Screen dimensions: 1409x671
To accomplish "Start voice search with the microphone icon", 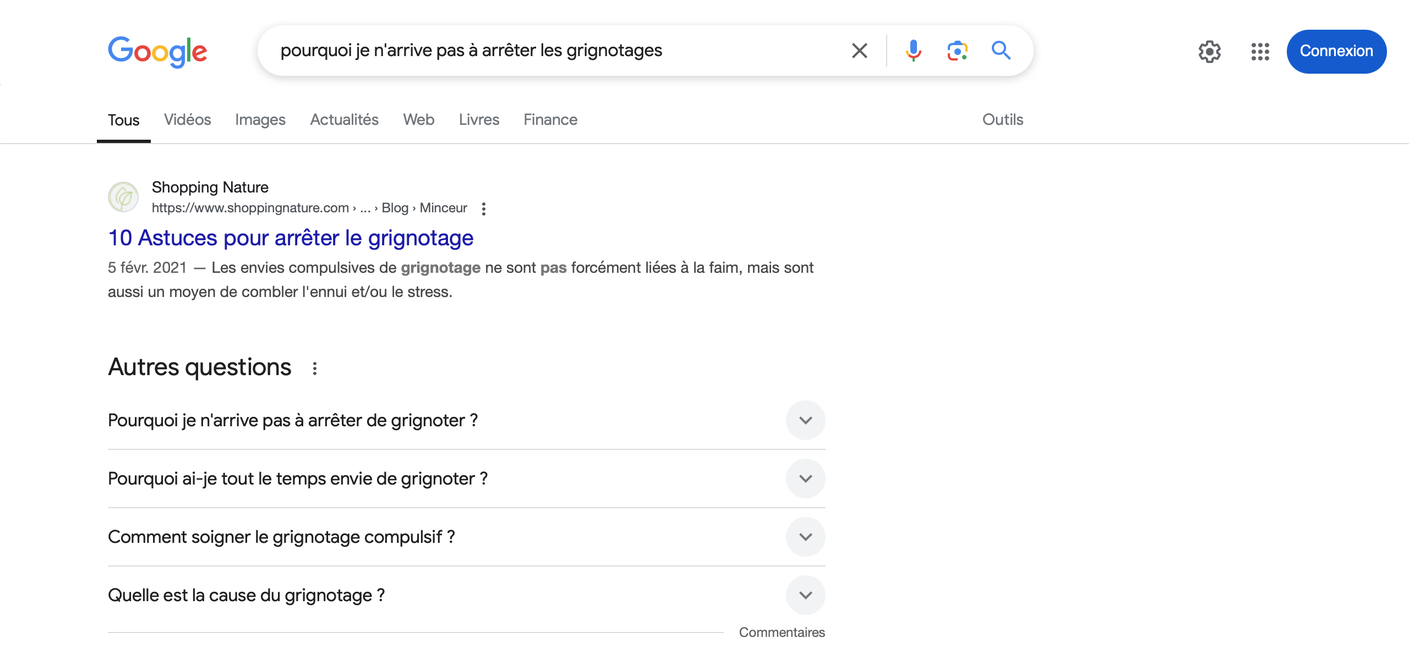I will point(913,51).
